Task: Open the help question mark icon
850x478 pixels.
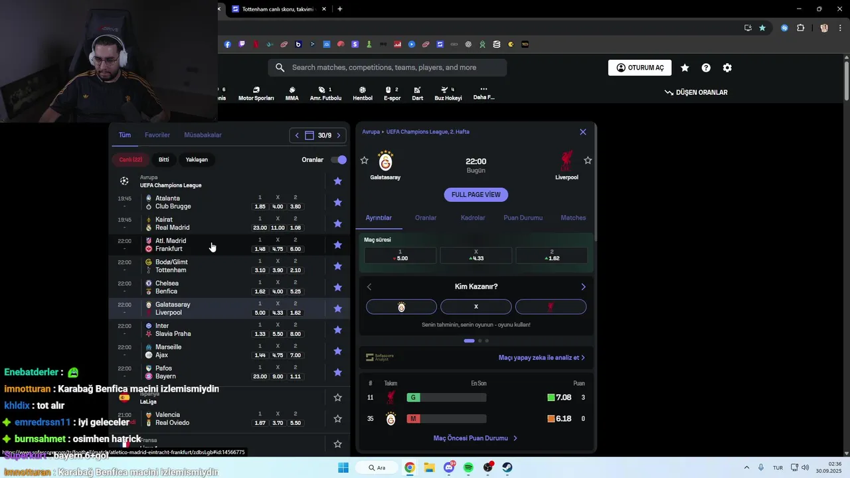Action: point(706,68)
